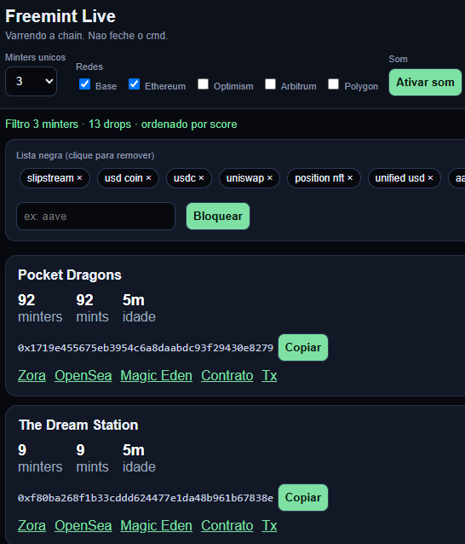The height and width of the screenshot is (544, 465).
Task: Click the Ativar som button
Action: (425, 82)
